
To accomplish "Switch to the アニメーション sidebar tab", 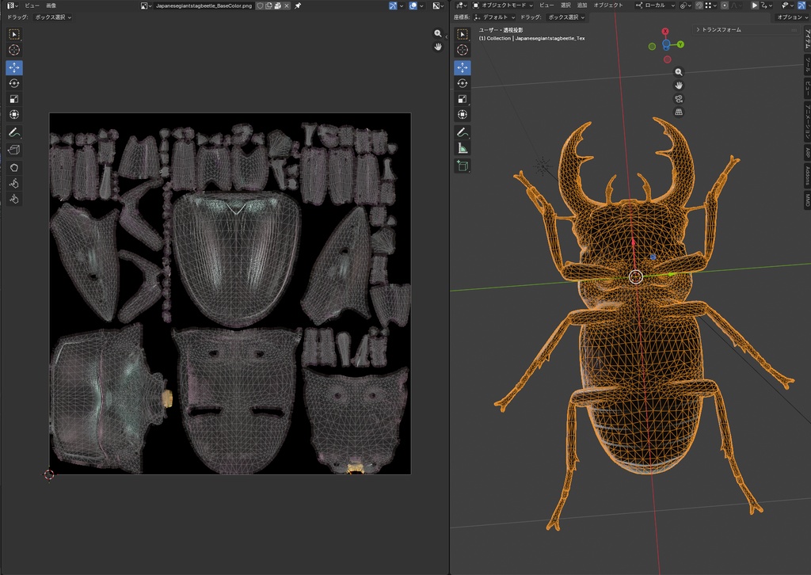I will pos(806,121).
